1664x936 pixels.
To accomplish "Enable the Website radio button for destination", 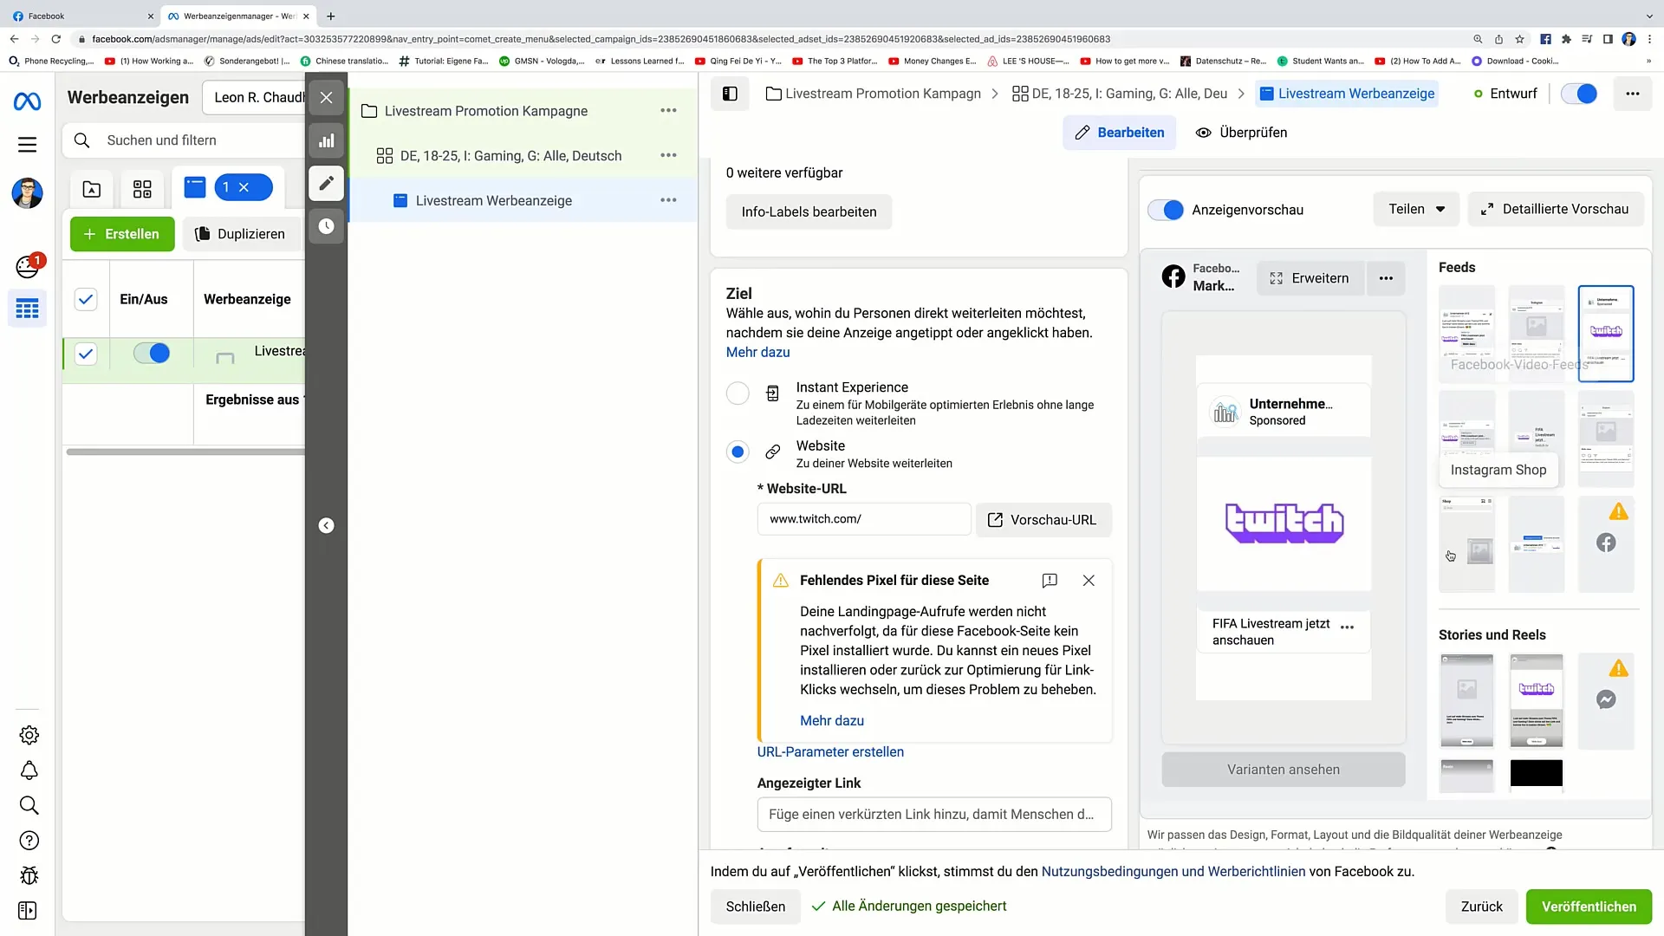I will [738, 452].
